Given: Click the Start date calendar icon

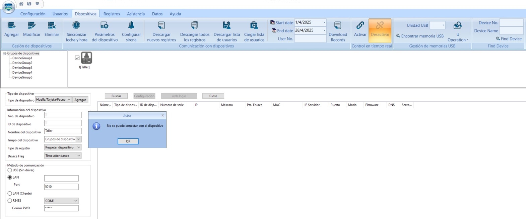Looking at the screenshot, I should tap(272, 22).
